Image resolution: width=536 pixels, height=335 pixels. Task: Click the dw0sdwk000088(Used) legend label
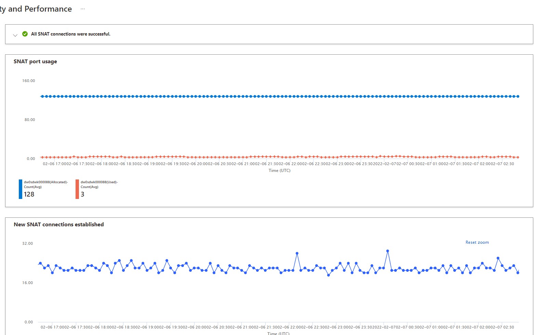(99, 184)
